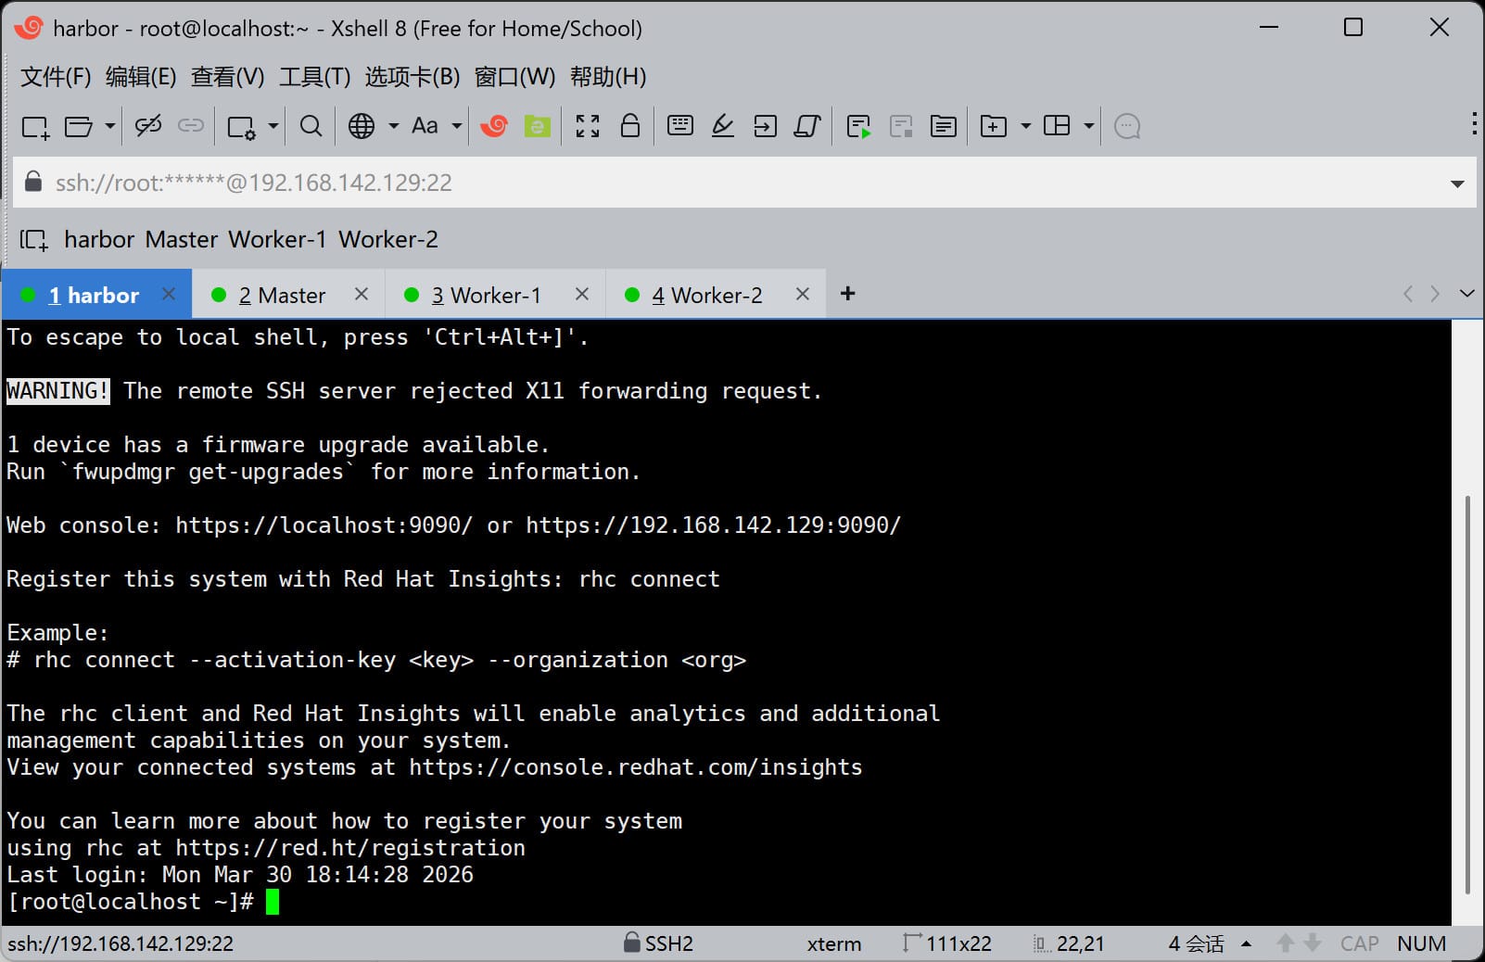Click the chat bubble help icon
The height and width of the screenshot is (962, 1485).
coord(1127,126)
